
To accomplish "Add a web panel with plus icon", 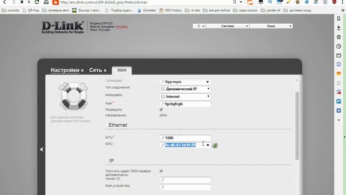I will (x=339, y=120).
